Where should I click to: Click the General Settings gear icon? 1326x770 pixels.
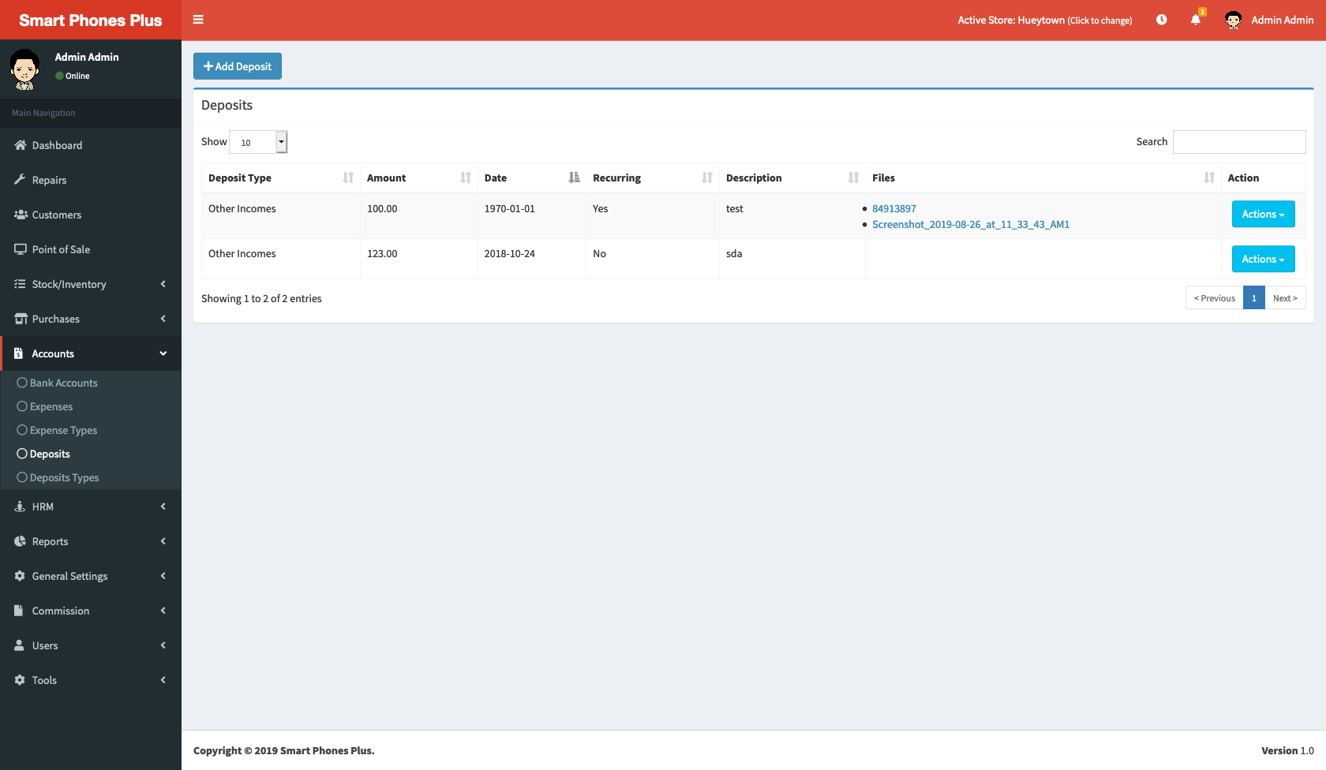pos(20,576)
